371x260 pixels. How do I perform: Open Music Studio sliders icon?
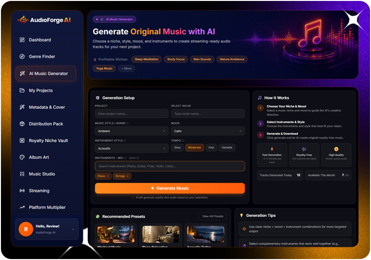point(22,174)
